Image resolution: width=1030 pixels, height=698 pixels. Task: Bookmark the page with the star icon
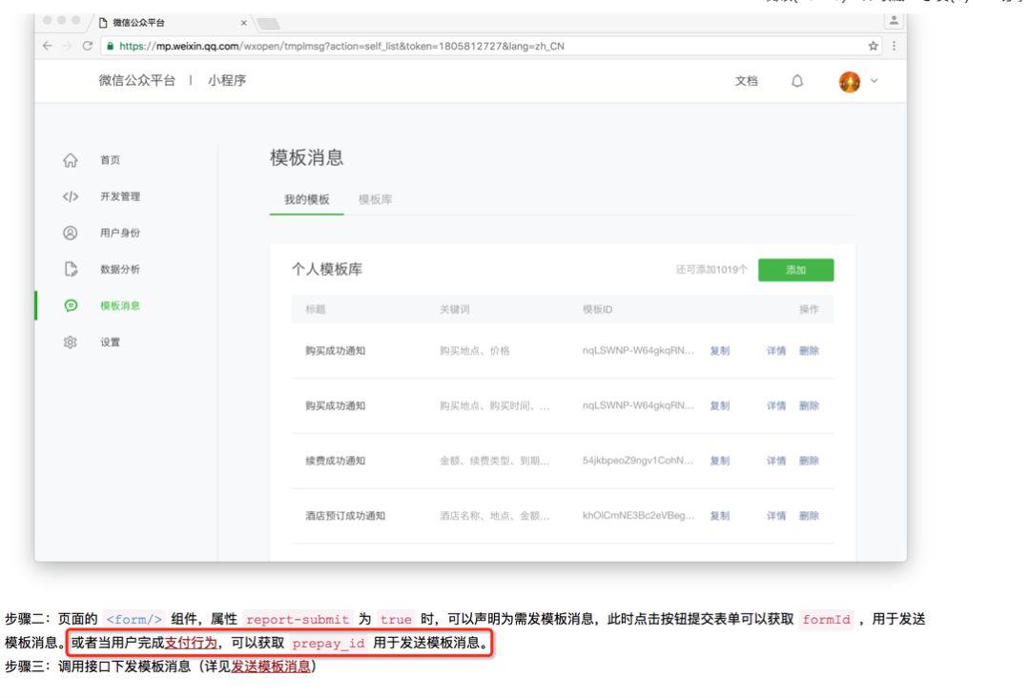pos(873,46)
